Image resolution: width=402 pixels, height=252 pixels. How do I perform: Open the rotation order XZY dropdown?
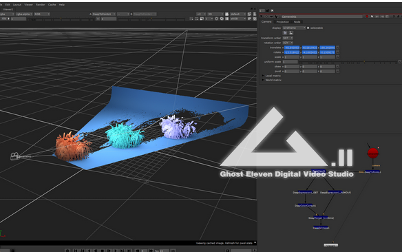point(288,43)
